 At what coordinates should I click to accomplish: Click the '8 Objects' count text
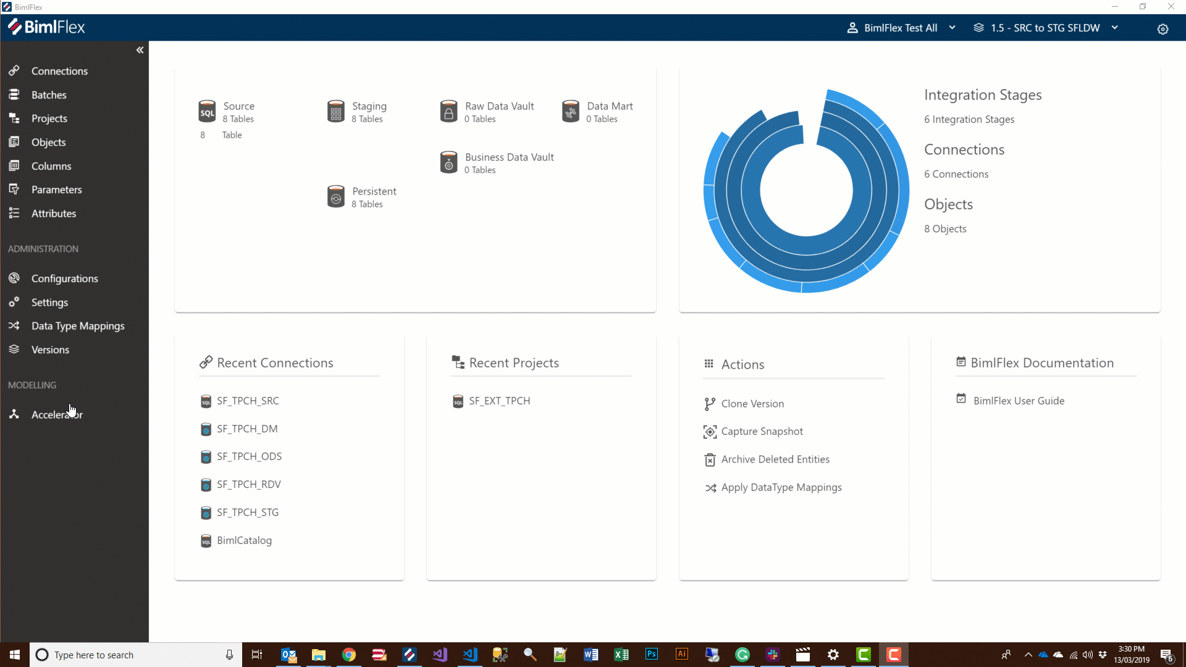945,229
